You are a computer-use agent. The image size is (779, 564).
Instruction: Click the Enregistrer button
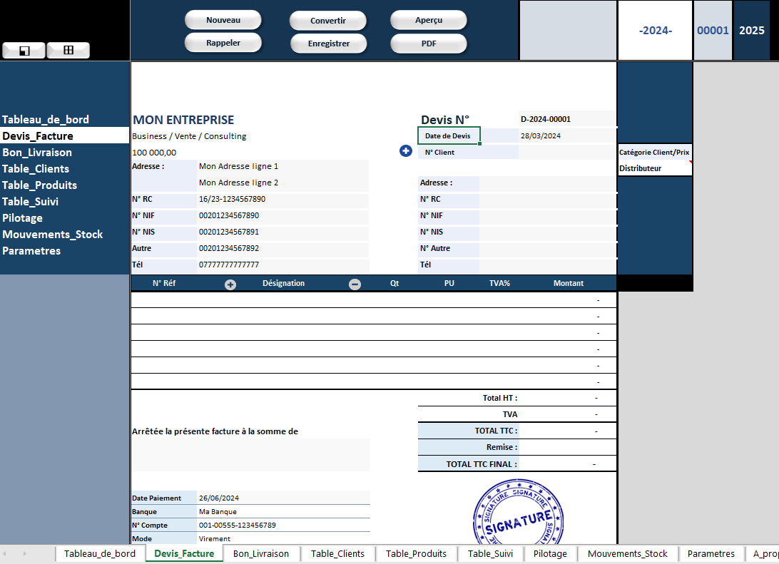(x=328, y=43)
